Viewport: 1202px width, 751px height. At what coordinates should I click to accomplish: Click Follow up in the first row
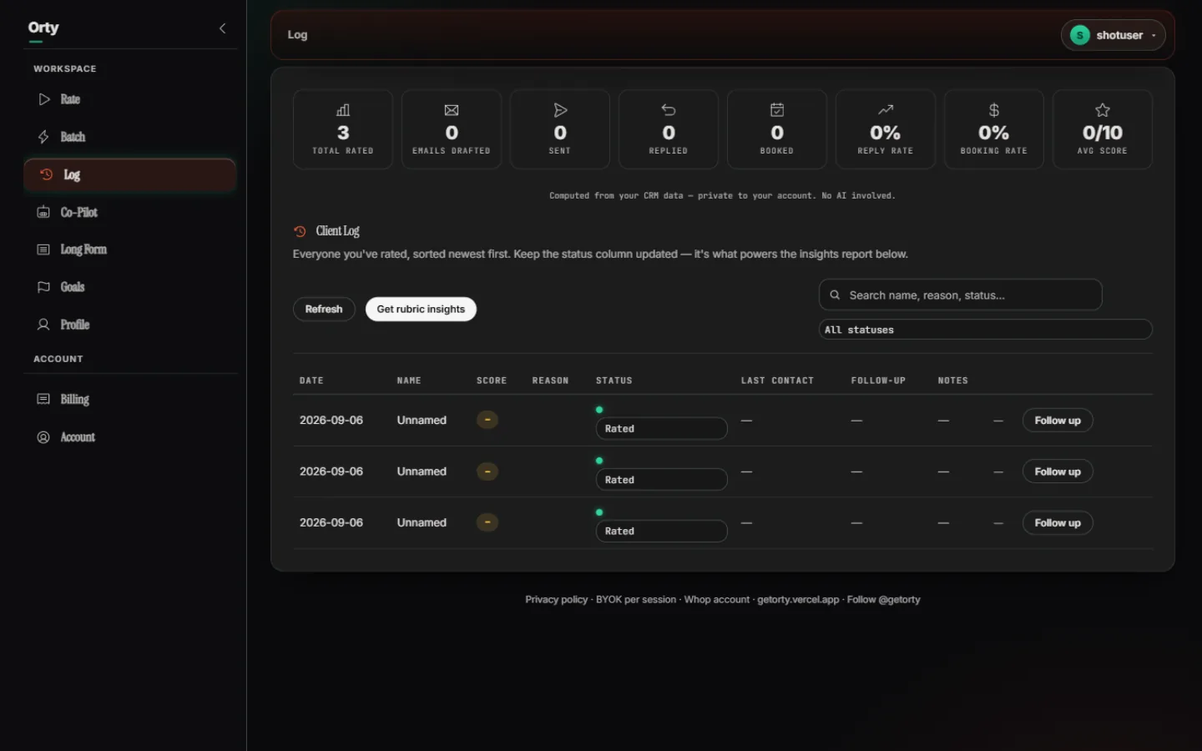(1058, 421)
